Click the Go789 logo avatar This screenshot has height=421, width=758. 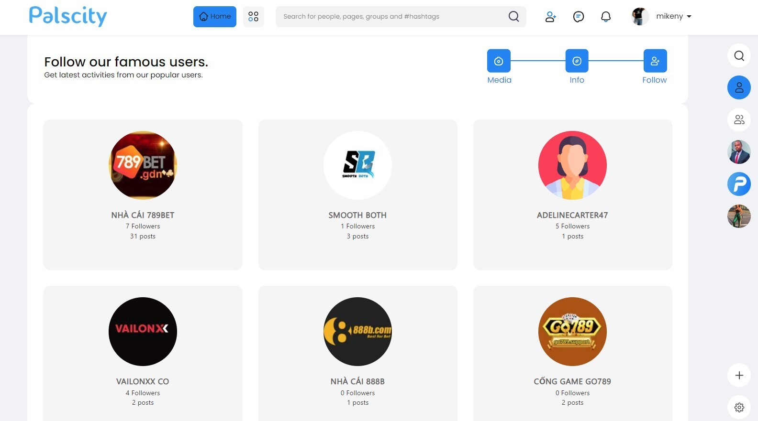[572, 332]
